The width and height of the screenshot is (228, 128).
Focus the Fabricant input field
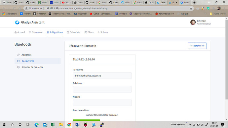pos(102,89)
